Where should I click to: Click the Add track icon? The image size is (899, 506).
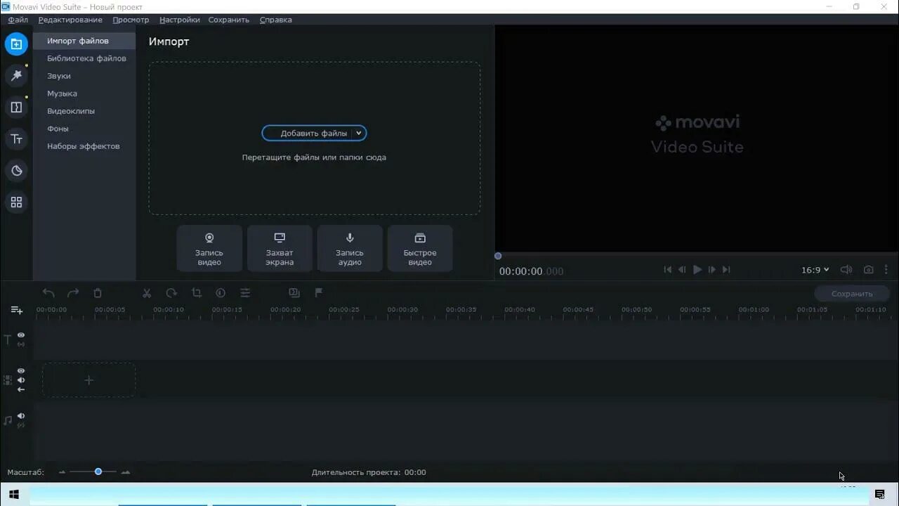pos(17,310)
